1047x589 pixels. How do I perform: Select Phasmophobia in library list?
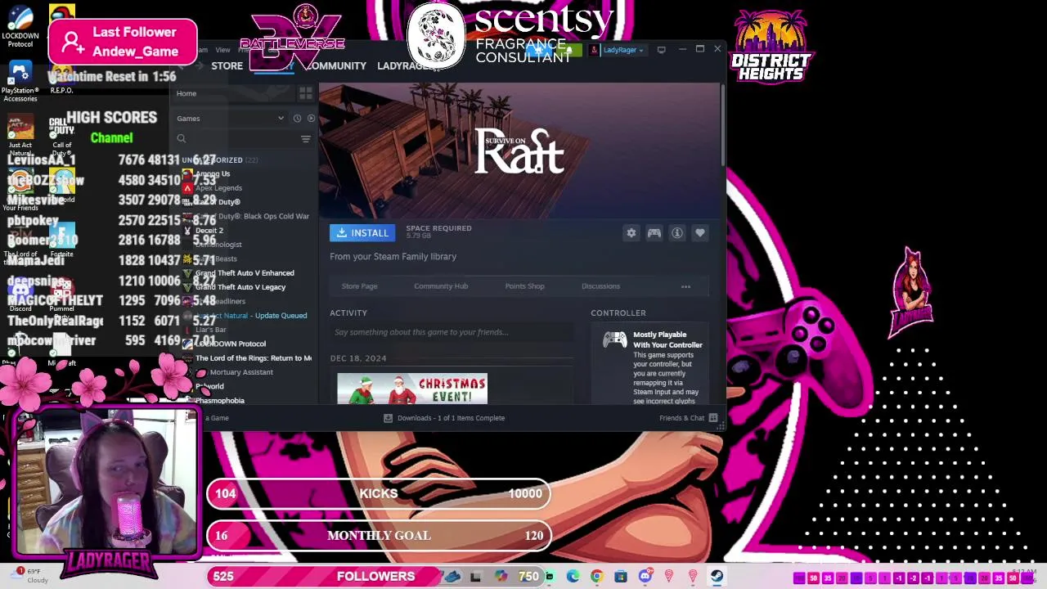click(x=220, y=401)
